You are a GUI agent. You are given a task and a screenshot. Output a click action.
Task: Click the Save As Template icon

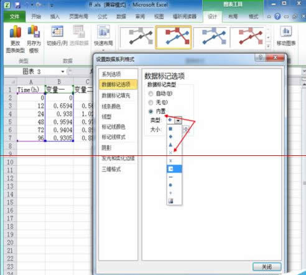34,32
